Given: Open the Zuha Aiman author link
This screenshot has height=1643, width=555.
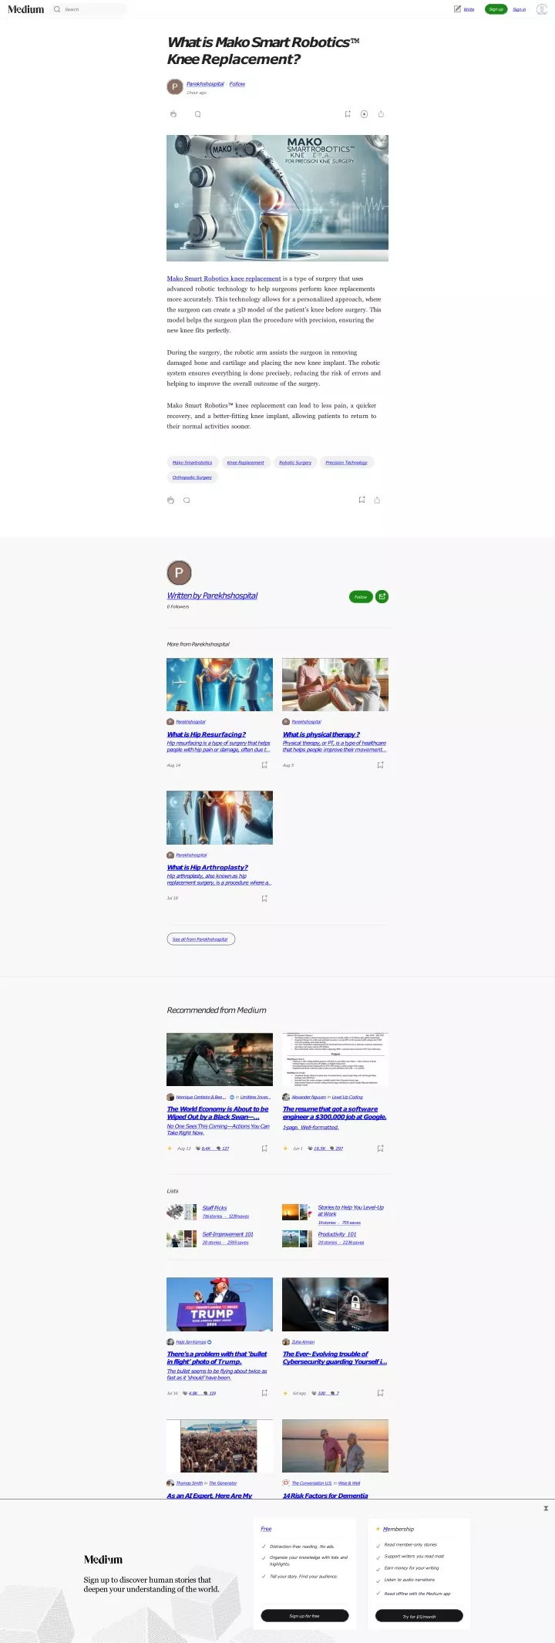Looking at the screenshot, I should (303, 1342).
